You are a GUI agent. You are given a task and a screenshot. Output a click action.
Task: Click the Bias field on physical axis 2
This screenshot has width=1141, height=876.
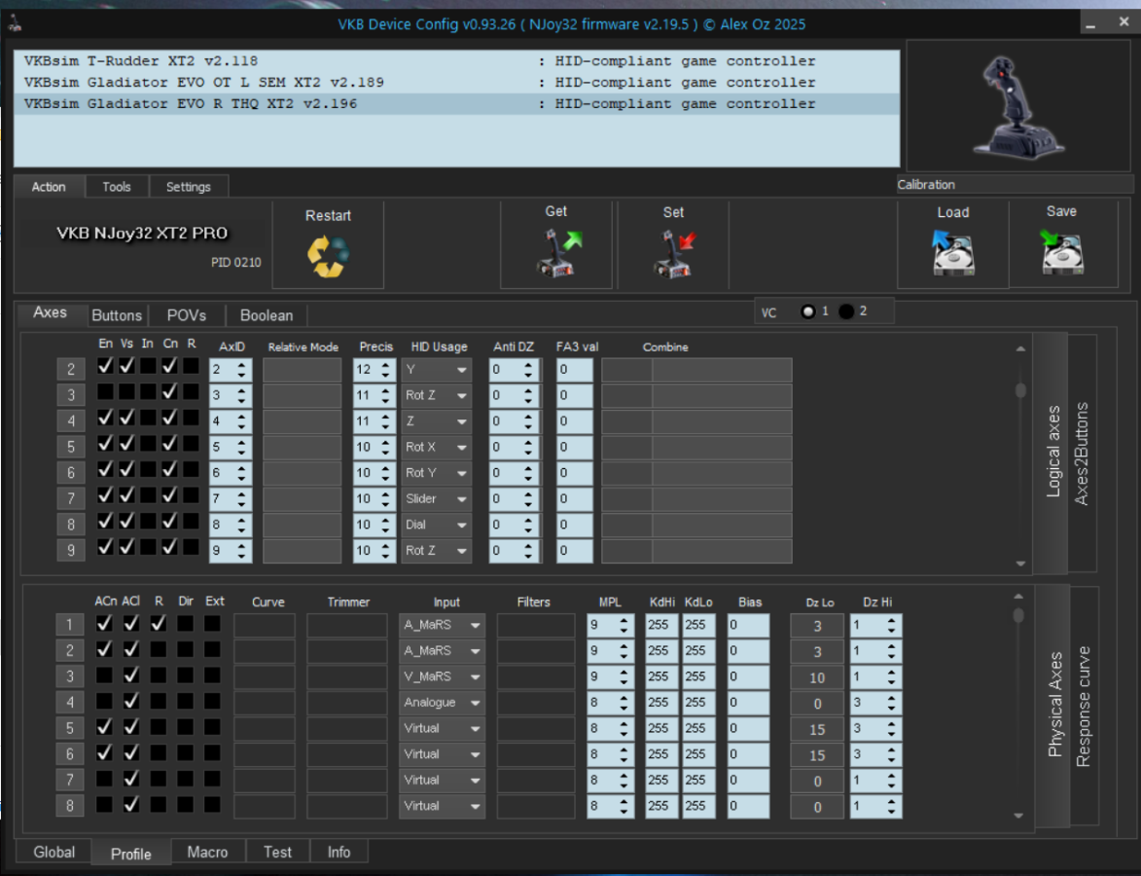(748, 651)
